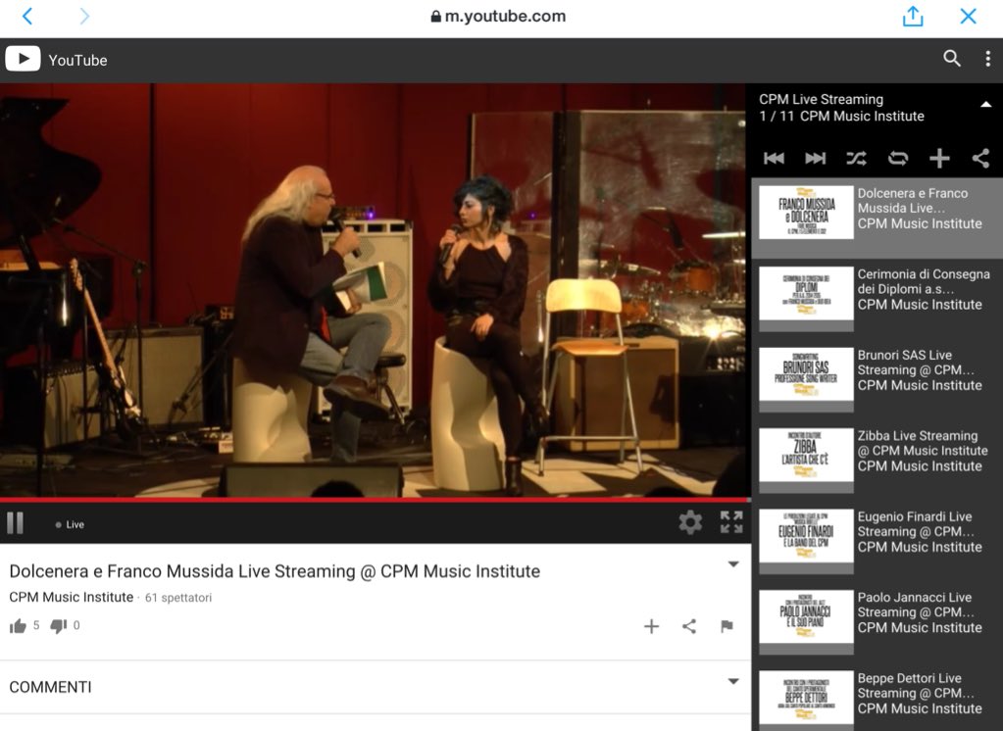Share the video below the title
Screen dimensions: 1003x731
(689, 626)
